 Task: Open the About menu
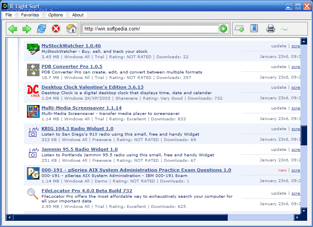tap(78, 15)
